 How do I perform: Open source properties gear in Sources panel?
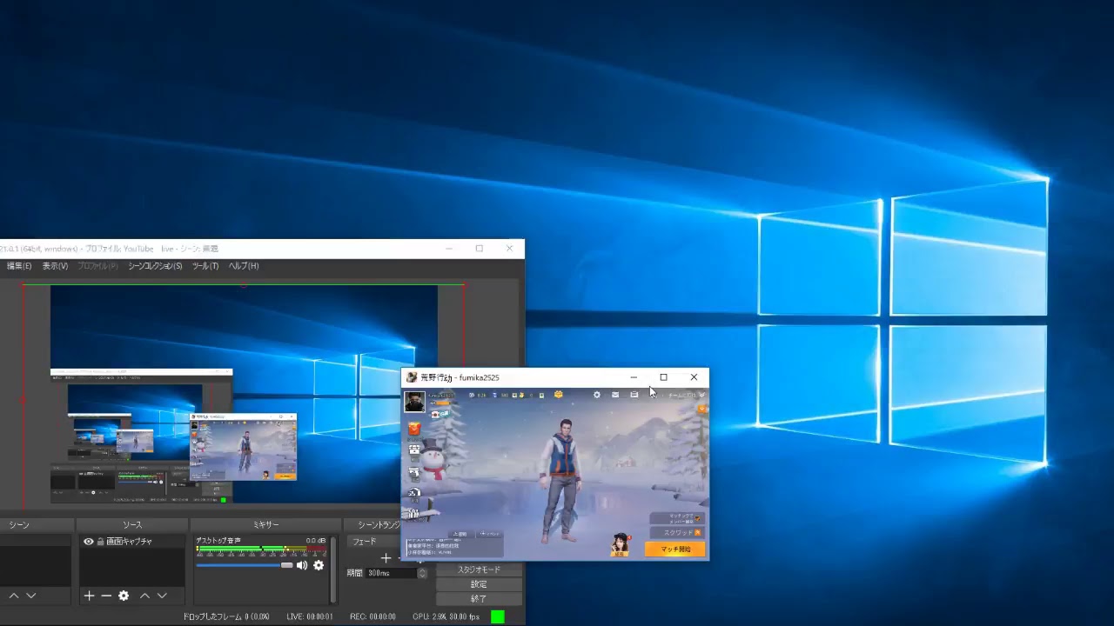coord(124,596)
